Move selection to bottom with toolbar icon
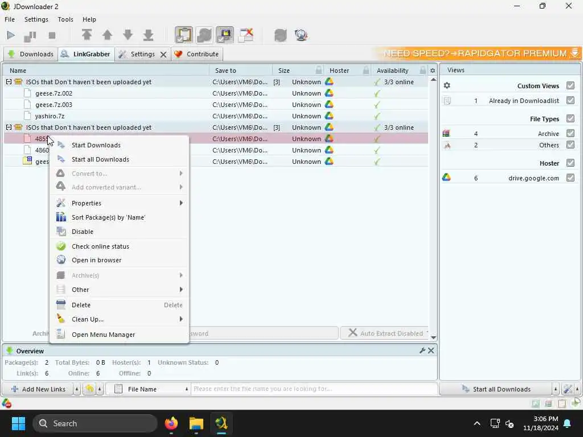The image size is (583, 437). click(x=149, y=35)
